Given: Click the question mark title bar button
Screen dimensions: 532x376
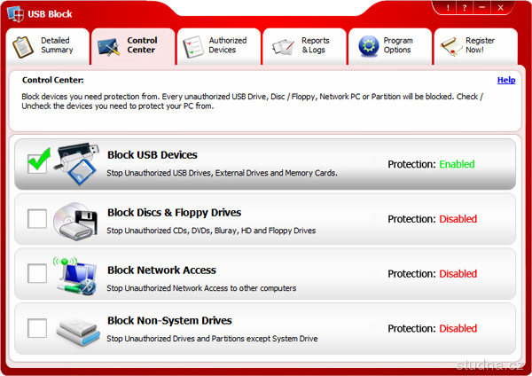Looking at the screenshot, I should (x=465, y=8).
